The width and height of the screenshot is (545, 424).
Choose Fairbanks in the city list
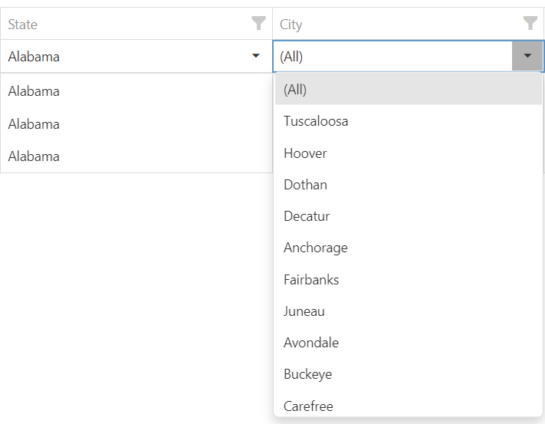pyautogui.click(x=409, y=279)
